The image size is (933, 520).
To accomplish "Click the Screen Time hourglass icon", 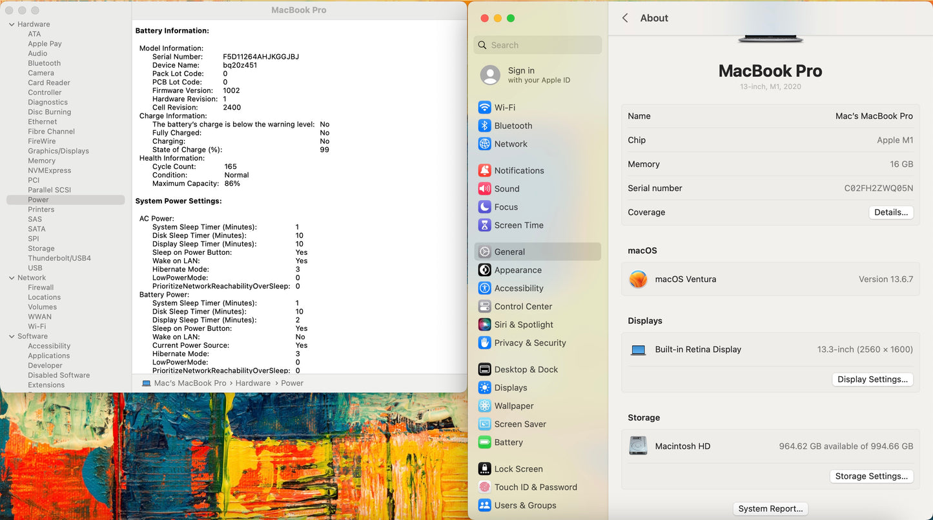I will click(484, 225).
